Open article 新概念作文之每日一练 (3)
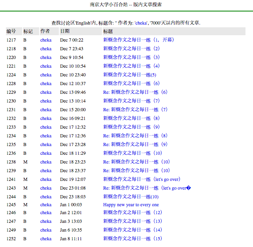The image size is (253, 247). [x=131, y=57]
